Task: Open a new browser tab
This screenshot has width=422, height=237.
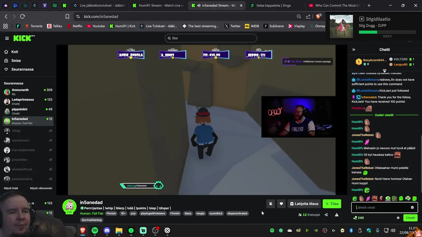Action: (x=369, y=6)
